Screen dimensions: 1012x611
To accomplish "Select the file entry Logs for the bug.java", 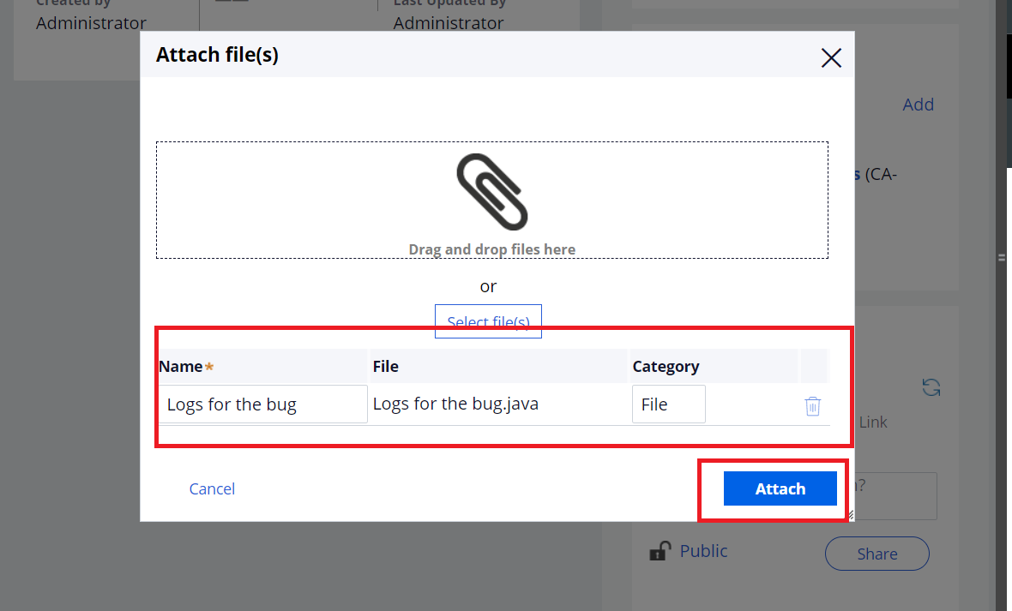I will 455,404.
